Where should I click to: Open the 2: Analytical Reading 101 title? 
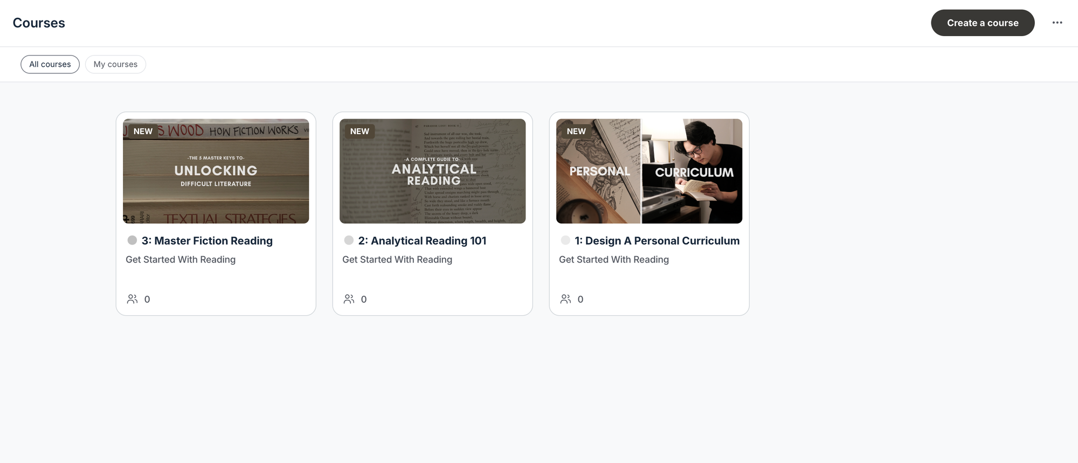(422, 241)
